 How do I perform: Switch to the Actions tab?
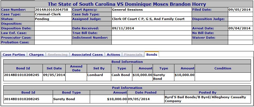point(113,55)
